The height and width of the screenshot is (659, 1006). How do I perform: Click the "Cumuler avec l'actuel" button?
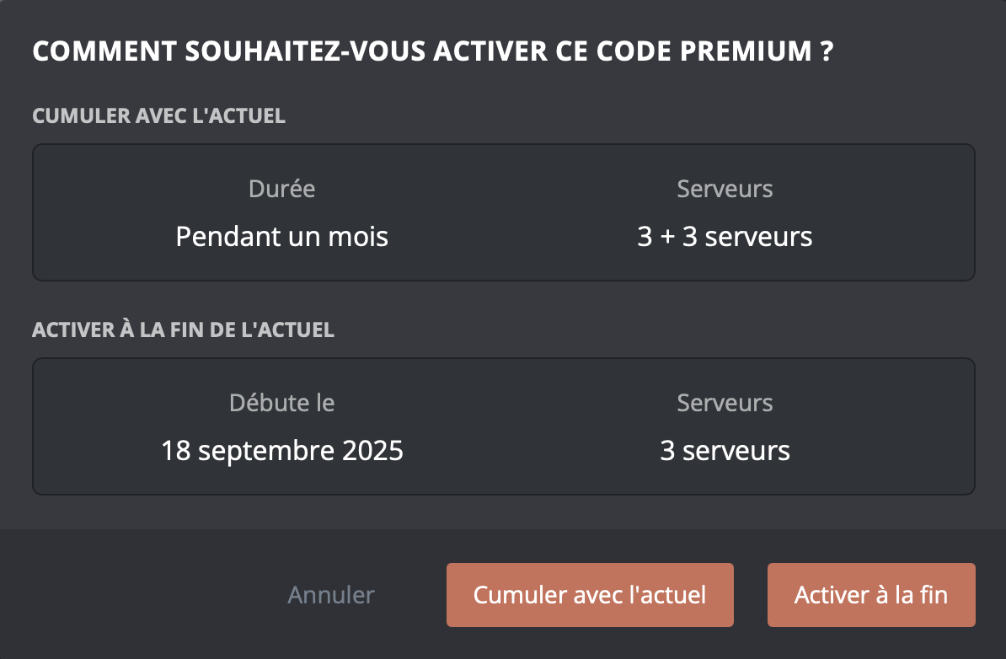(x=590, y=594)
